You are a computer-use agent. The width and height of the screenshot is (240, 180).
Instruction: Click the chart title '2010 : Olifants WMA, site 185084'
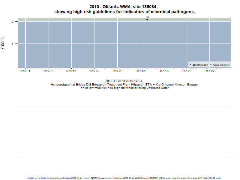pos(124,7)
